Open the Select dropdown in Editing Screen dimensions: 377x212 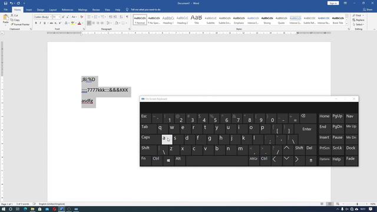tap(358, 25)
